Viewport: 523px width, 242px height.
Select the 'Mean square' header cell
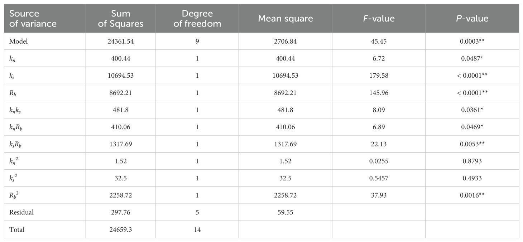coord(285,18)
